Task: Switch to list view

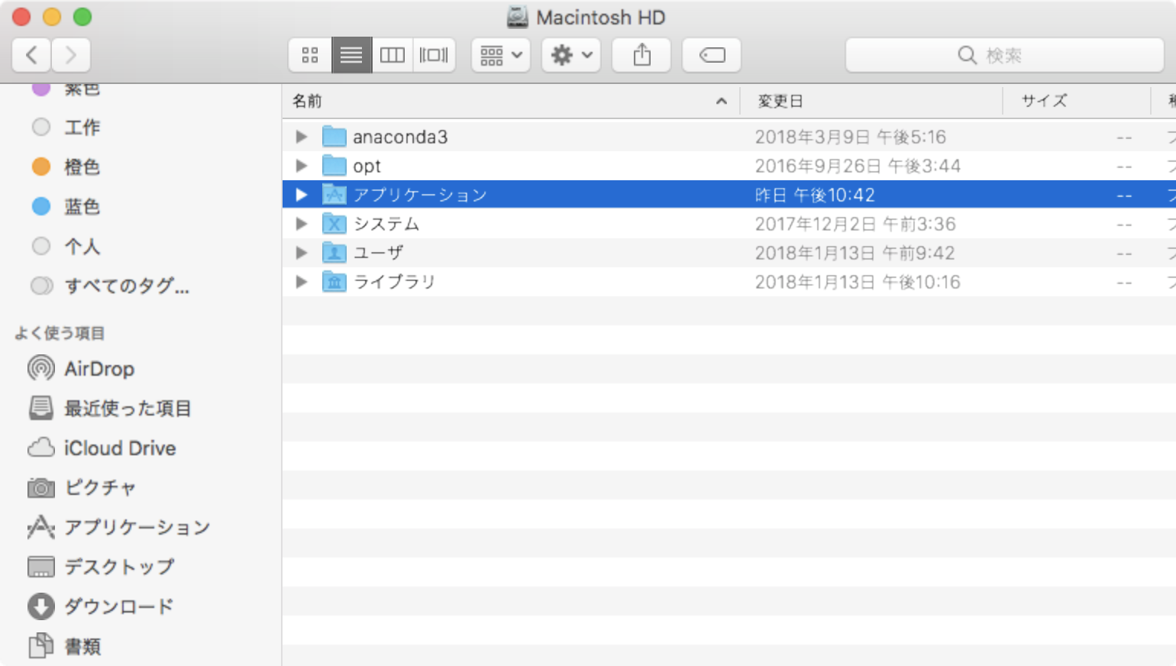Action: click(351, 55)
